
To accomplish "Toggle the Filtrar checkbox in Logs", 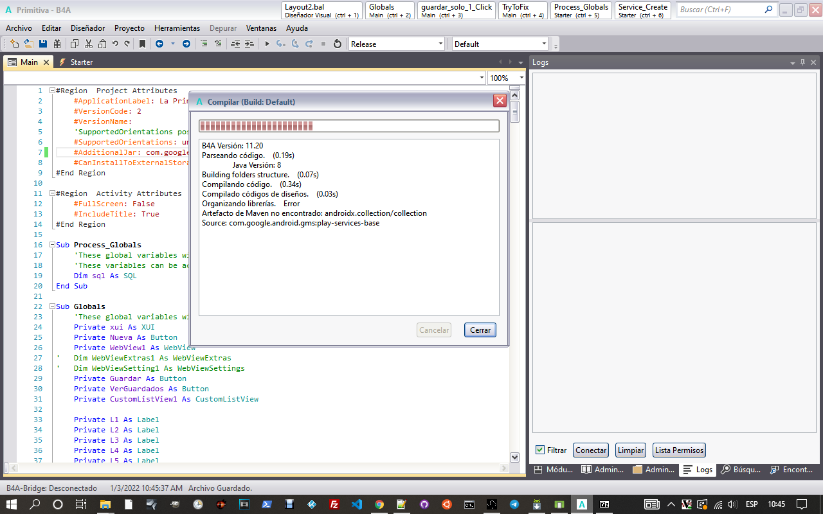I will (x=540, y=450).
